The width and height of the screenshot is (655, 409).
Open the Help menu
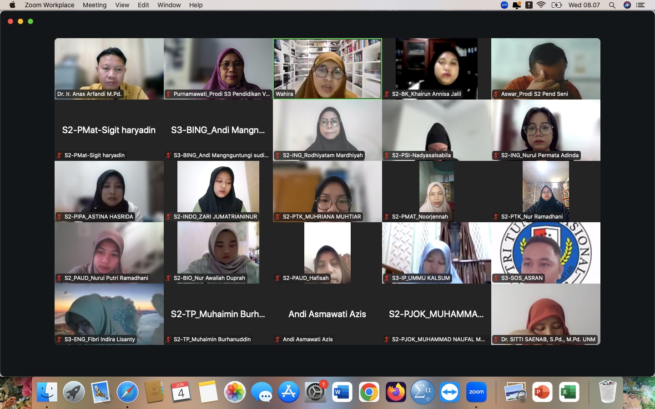click(x=196, y=5)
